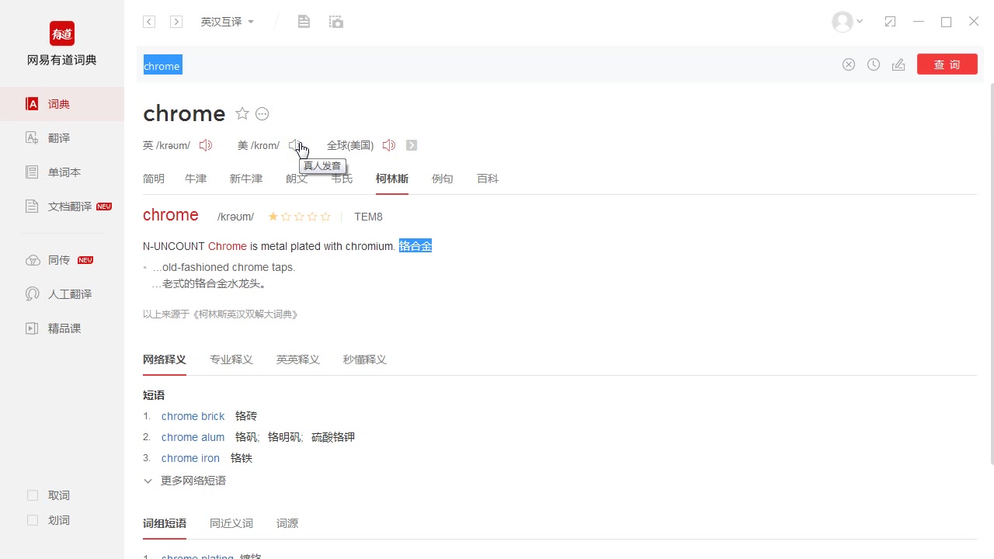This screenshot has width=994, height=559.
Task: Play American pronunciation speaker icon
Action: coord(295,145)
